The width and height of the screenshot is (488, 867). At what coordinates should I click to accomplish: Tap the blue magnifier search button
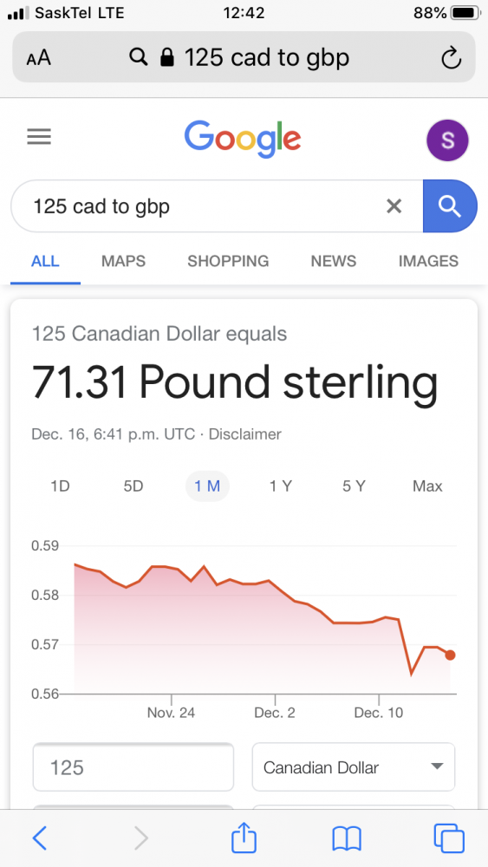tap(449, 206)
